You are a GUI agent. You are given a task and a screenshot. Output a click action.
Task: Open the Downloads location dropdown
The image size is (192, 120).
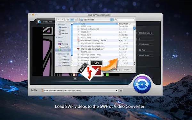(x=97, y=20)
